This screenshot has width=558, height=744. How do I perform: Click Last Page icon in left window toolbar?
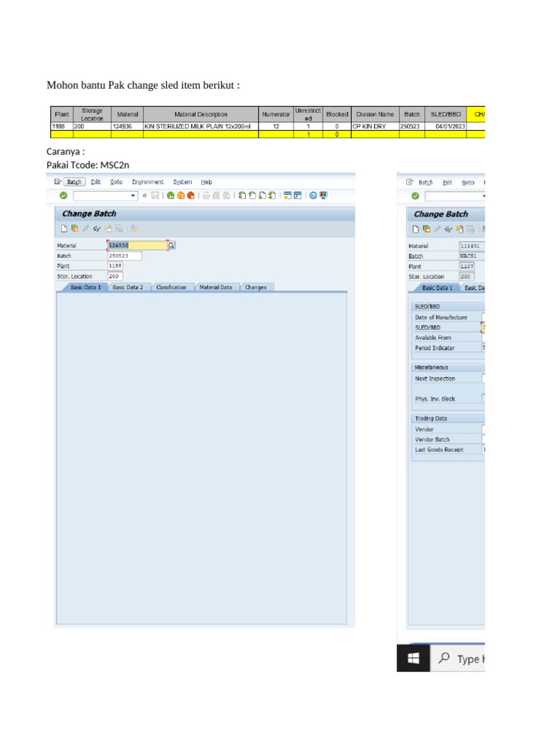coord(272,195)
